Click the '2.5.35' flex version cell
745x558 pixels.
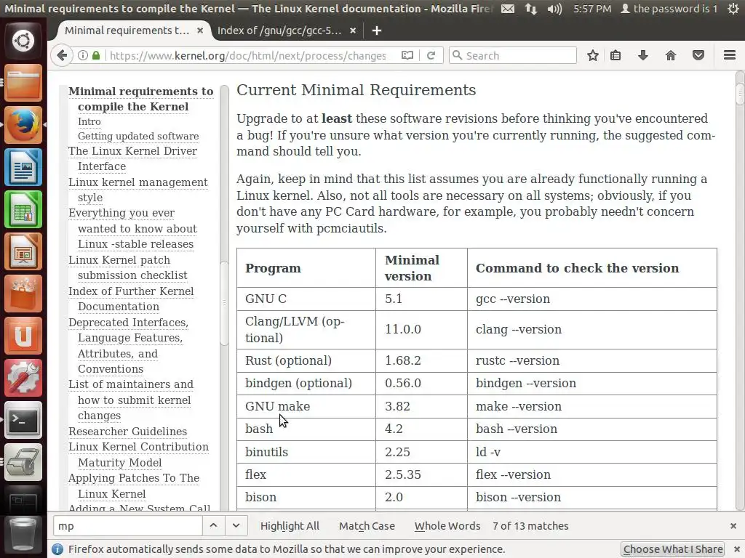click(x=421, y=474)
